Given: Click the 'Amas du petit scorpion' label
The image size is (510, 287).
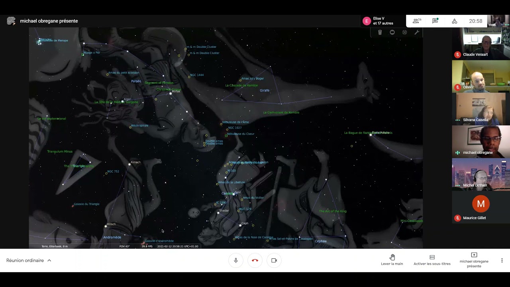Looking at the screenshot, I should click(124, 73).
